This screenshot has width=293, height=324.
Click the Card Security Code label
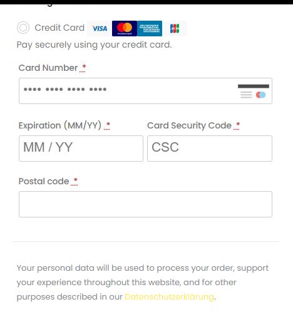[189, 125]
